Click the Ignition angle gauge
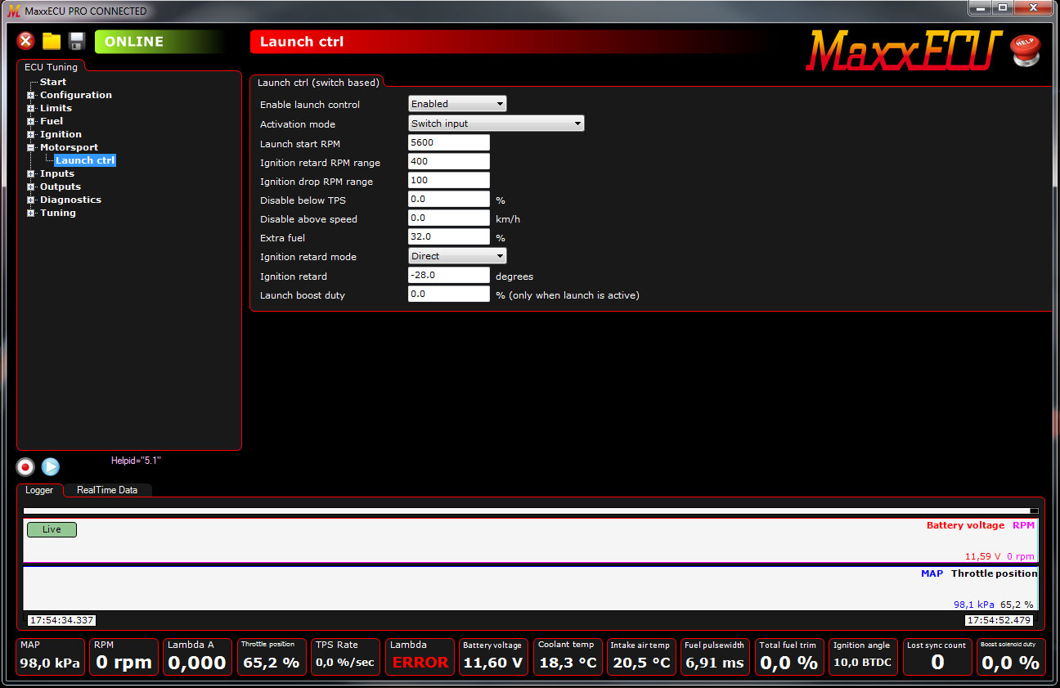 click(863, 657)
